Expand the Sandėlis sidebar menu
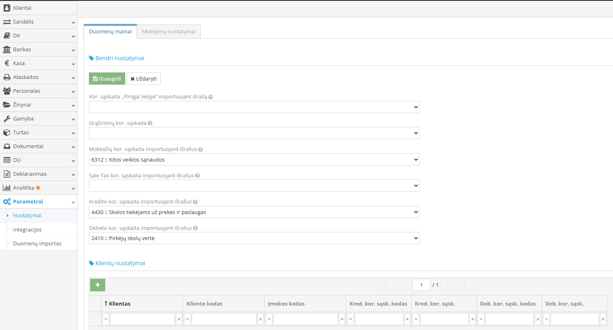The width and height of the screenshot is (613, 330). pos(38,22)
